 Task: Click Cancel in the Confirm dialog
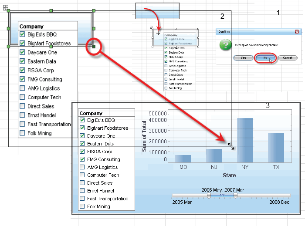(288, 58)
